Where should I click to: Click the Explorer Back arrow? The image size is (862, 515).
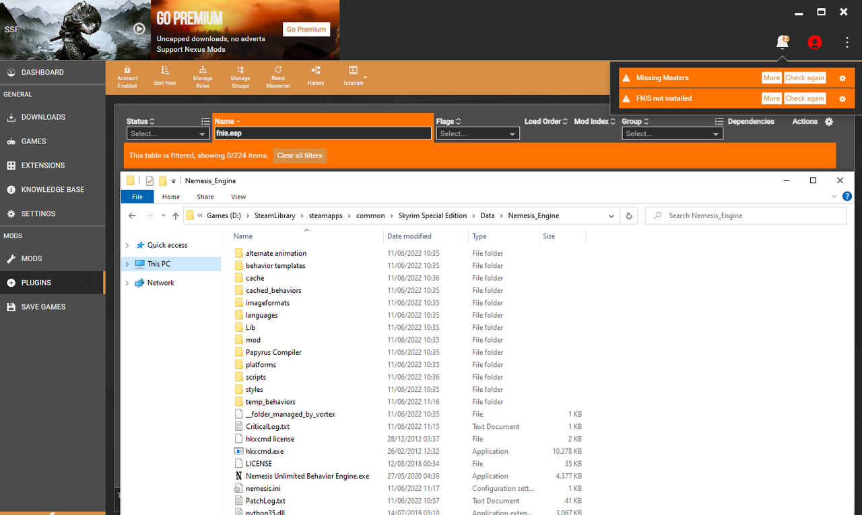tap(132, 216)
